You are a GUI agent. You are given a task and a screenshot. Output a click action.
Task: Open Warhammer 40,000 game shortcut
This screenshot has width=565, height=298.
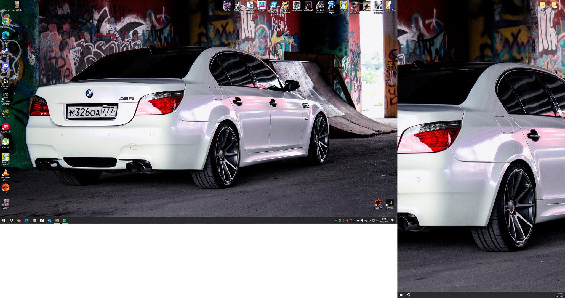click(x=378, y=7)
